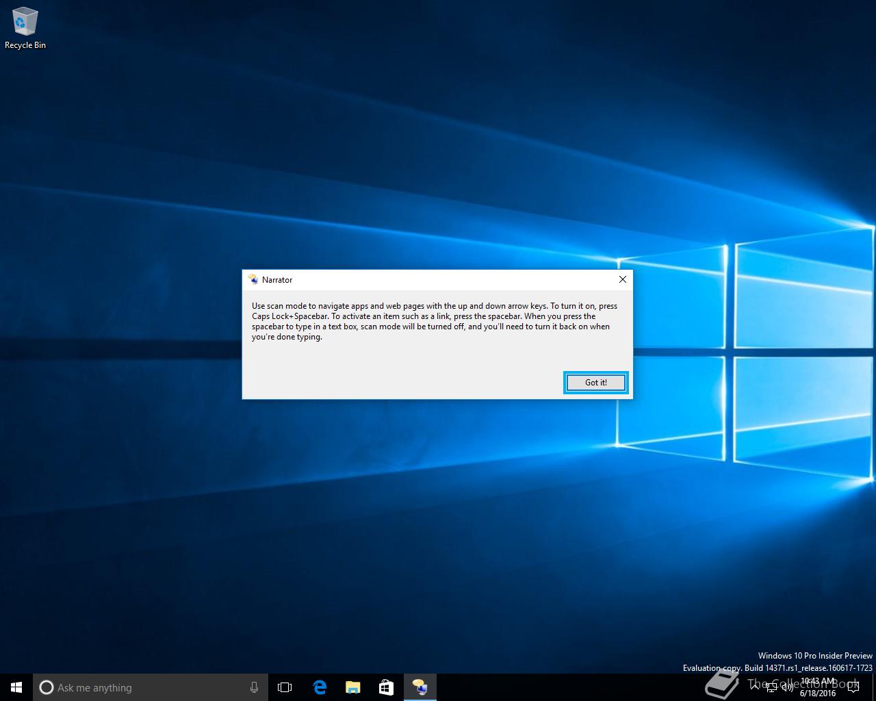Open Task View from taskbar
Screen dimensions: 876x701
(285, 687)
